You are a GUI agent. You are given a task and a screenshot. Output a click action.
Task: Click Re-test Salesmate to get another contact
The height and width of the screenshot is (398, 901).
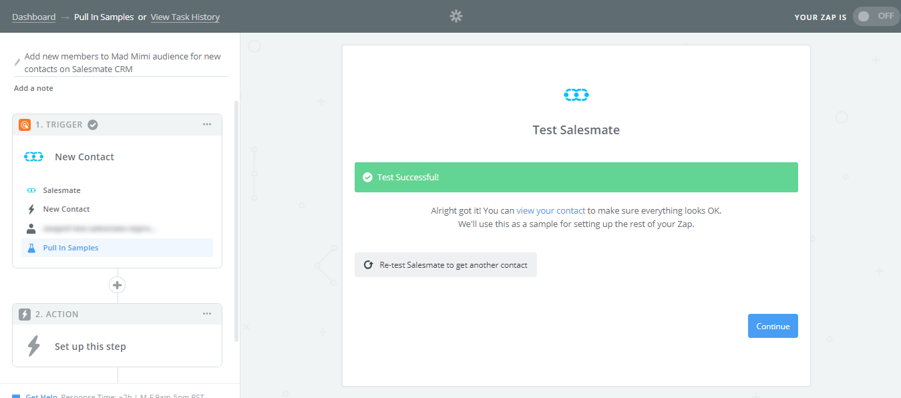(x=445, y=264)
